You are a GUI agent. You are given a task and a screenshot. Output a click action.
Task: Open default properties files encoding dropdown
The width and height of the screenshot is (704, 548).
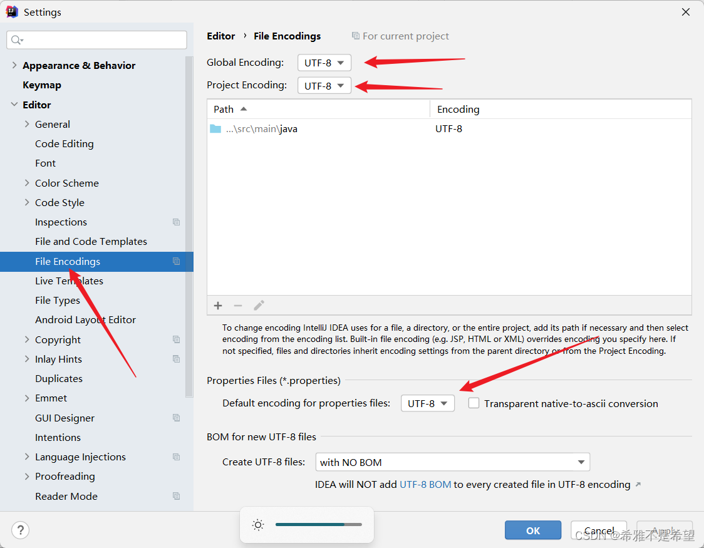click(427, 403)
